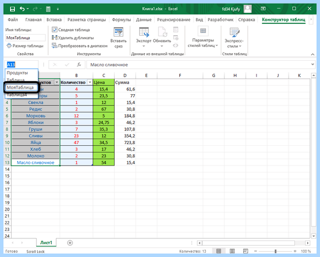Click the Redo arrow icon

coord(35,9)
